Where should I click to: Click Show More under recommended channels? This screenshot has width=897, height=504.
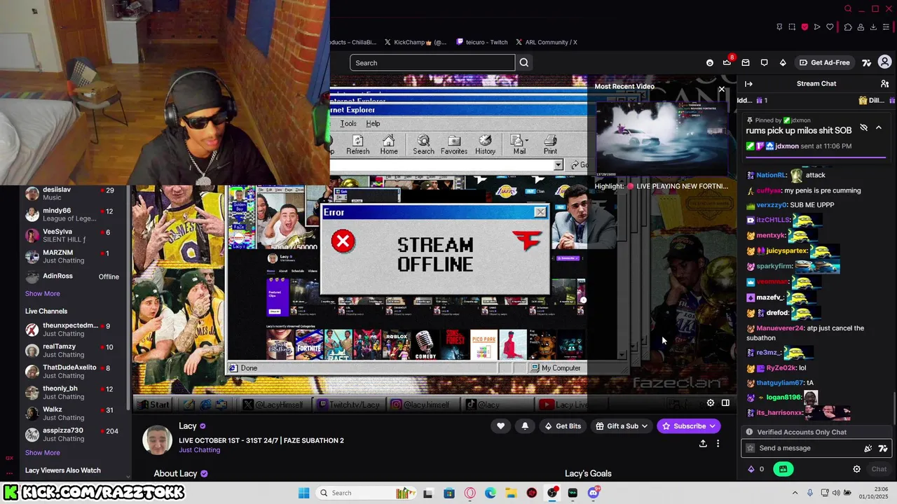point(42,293)
